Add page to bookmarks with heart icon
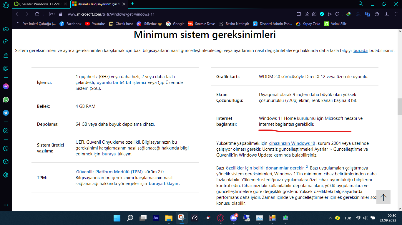This screenshot has width=402, height=225. point(337,14)
